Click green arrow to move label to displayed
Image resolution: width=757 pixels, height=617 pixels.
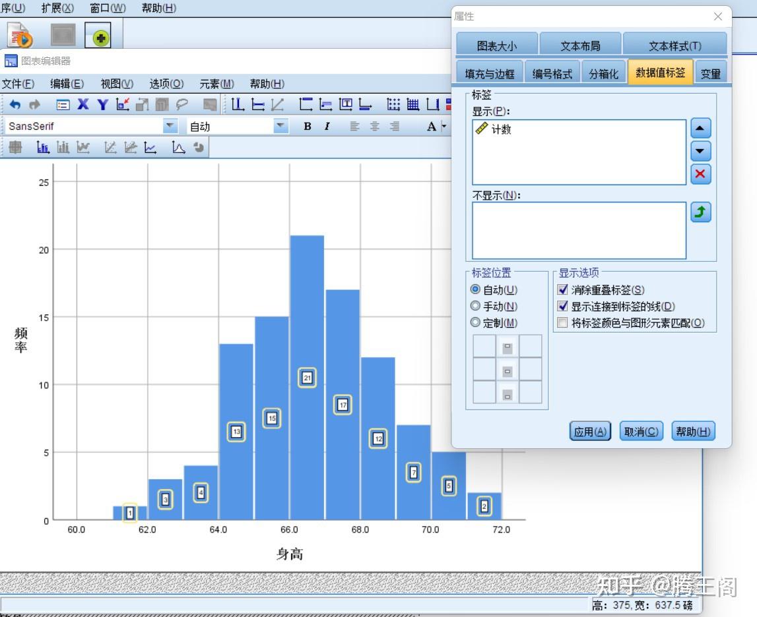[700, 212]
